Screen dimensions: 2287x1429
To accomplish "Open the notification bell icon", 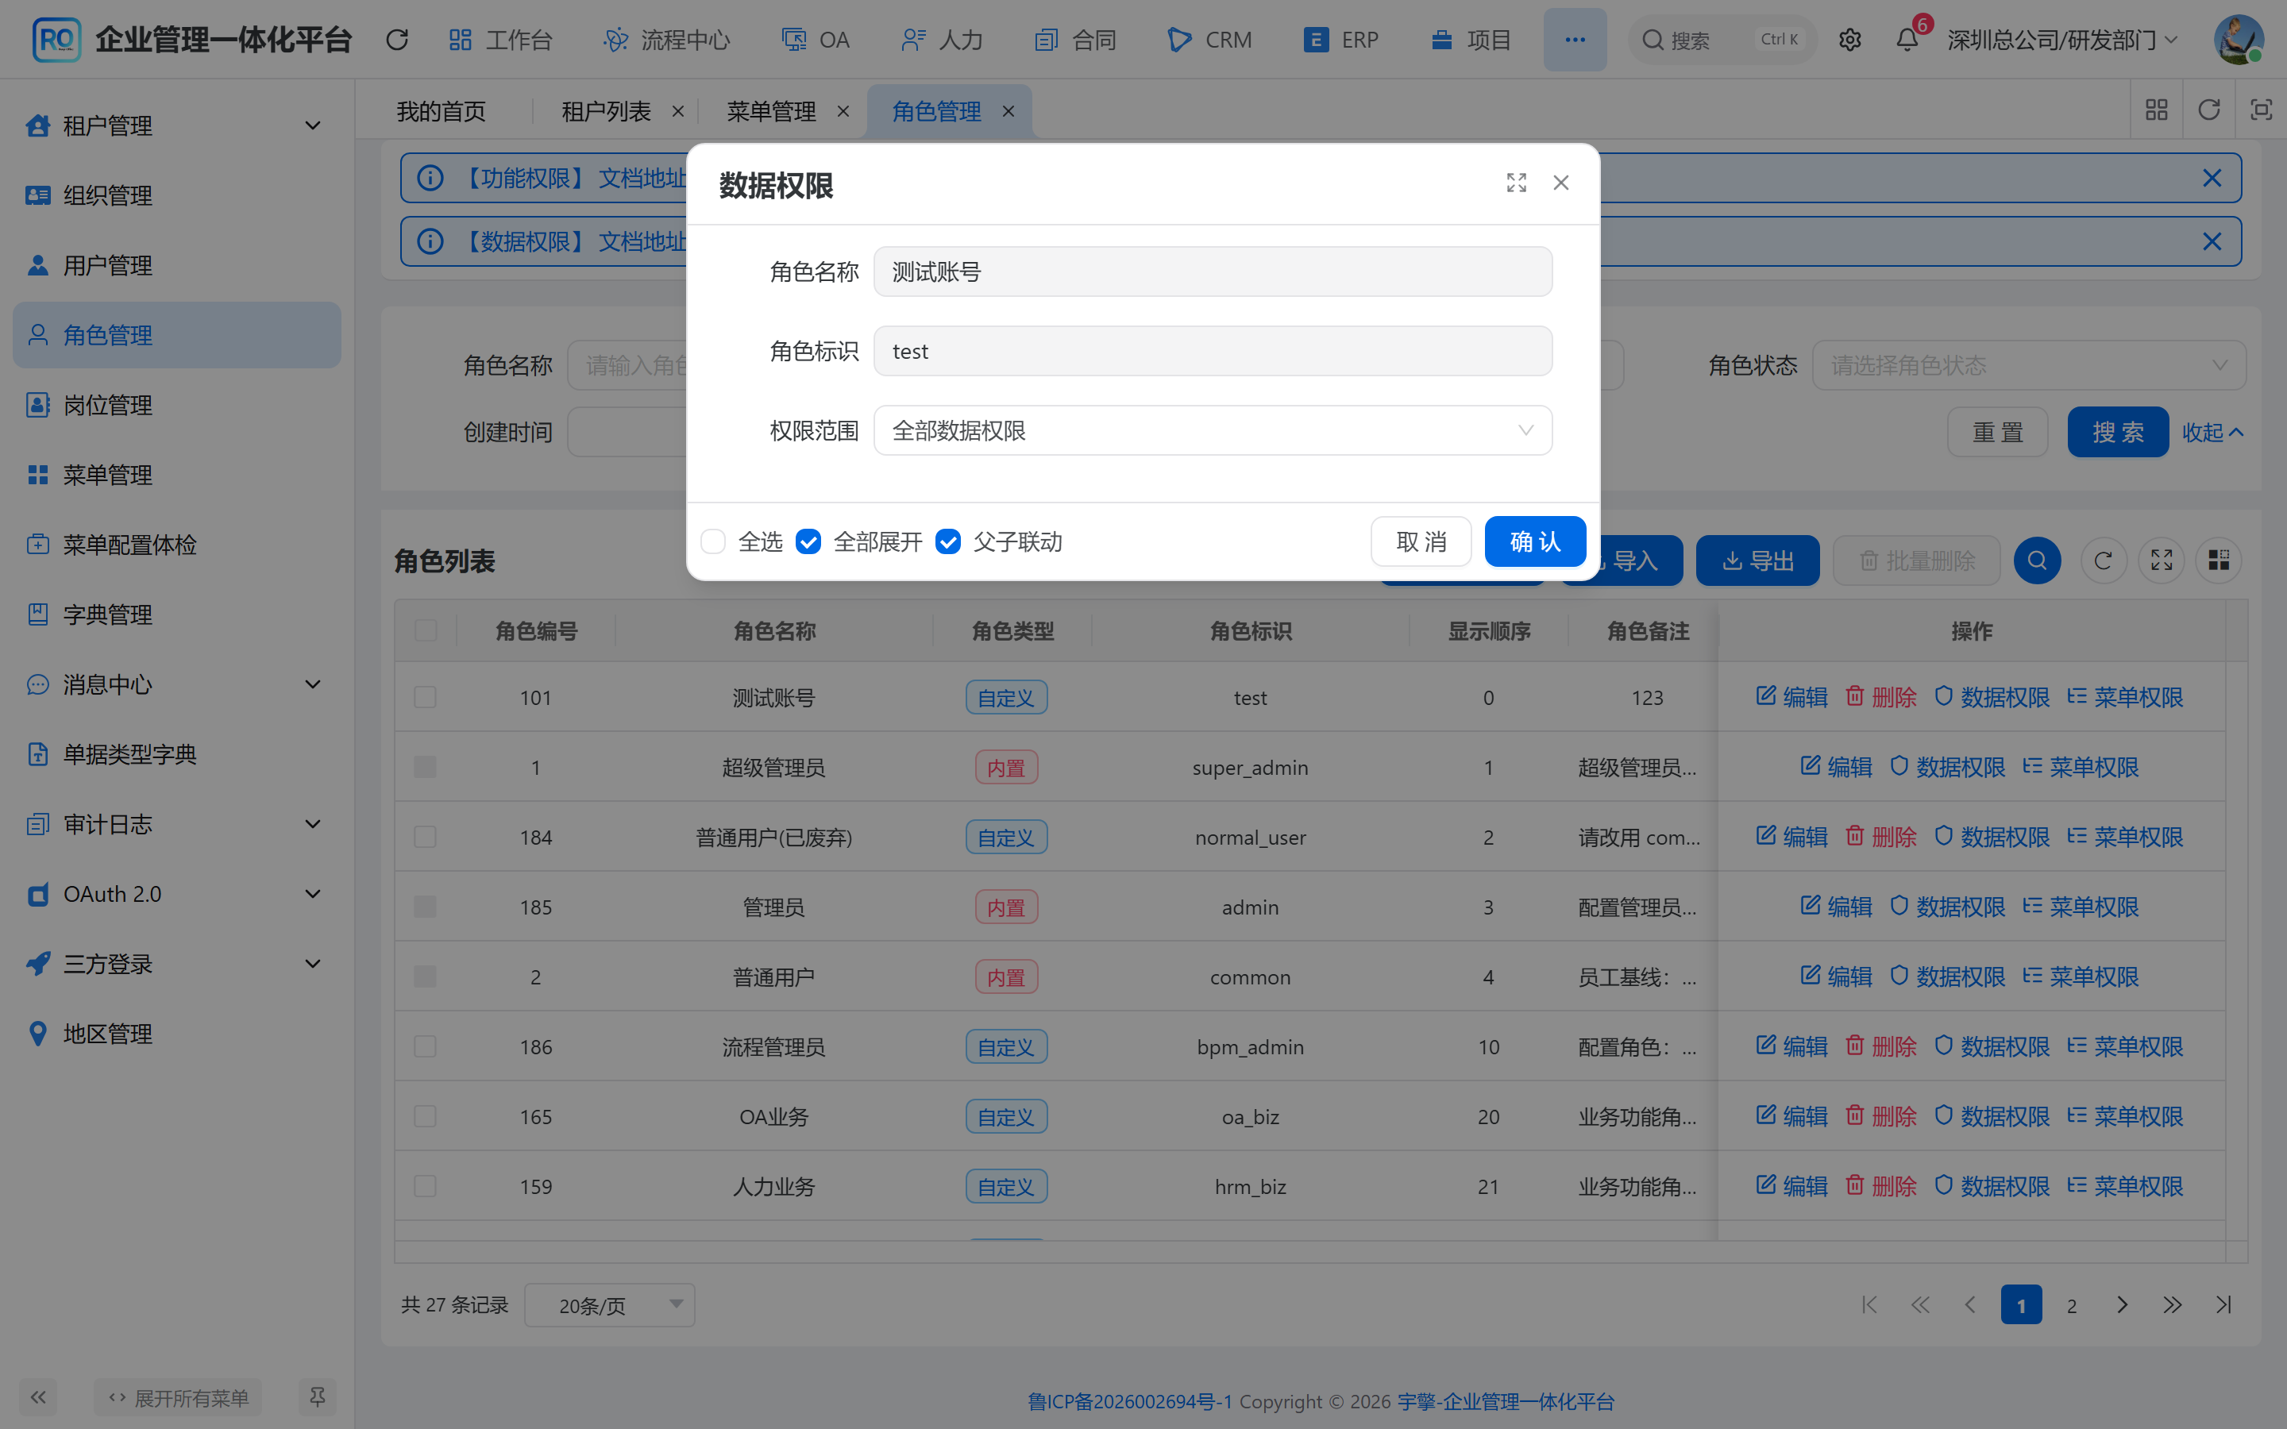I will click(x=1907, y=40).
